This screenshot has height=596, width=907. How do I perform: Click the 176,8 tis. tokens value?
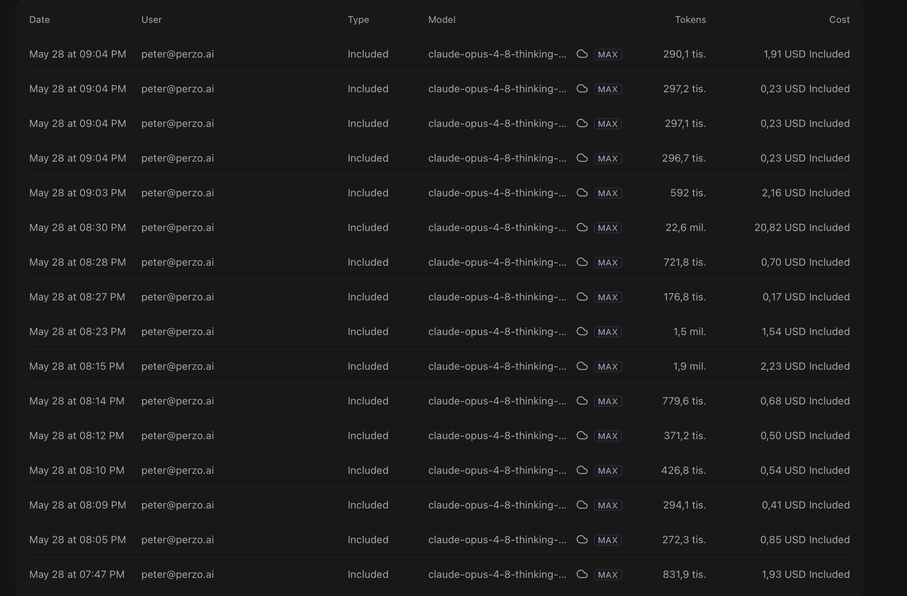[x=685, y=297]
